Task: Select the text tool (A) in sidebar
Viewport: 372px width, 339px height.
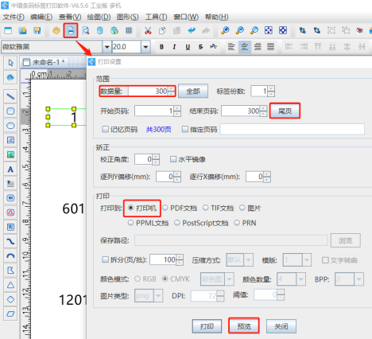Action: pos(10,169)
